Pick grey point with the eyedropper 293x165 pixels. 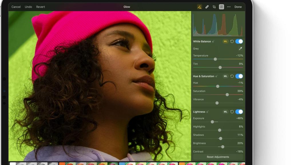point(240,48)
